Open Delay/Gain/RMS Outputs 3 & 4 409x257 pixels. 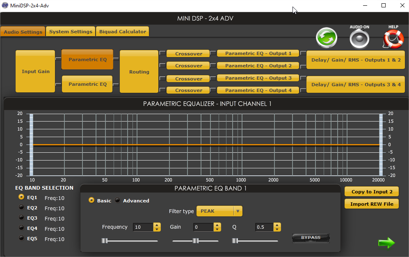[356, 84]
